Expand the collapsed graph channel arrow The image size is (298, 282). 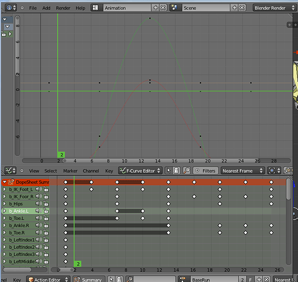(x=10, y=34)
